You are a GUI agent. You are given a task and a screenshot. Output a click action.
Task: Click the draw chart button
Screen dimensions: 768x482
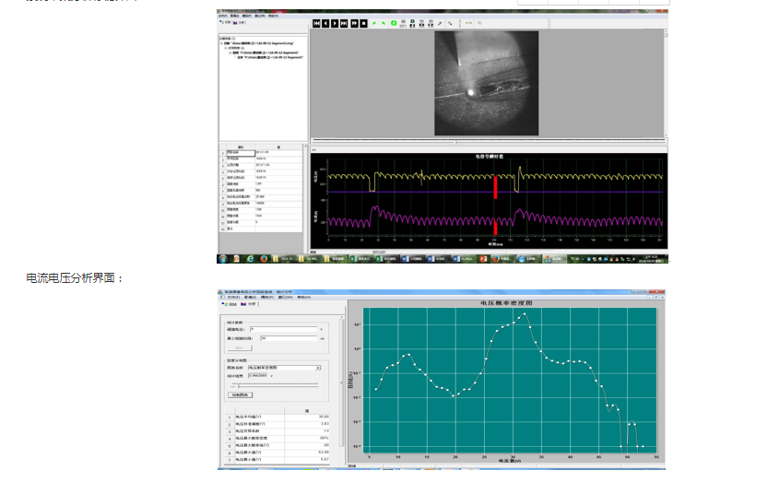click(240, 394)
